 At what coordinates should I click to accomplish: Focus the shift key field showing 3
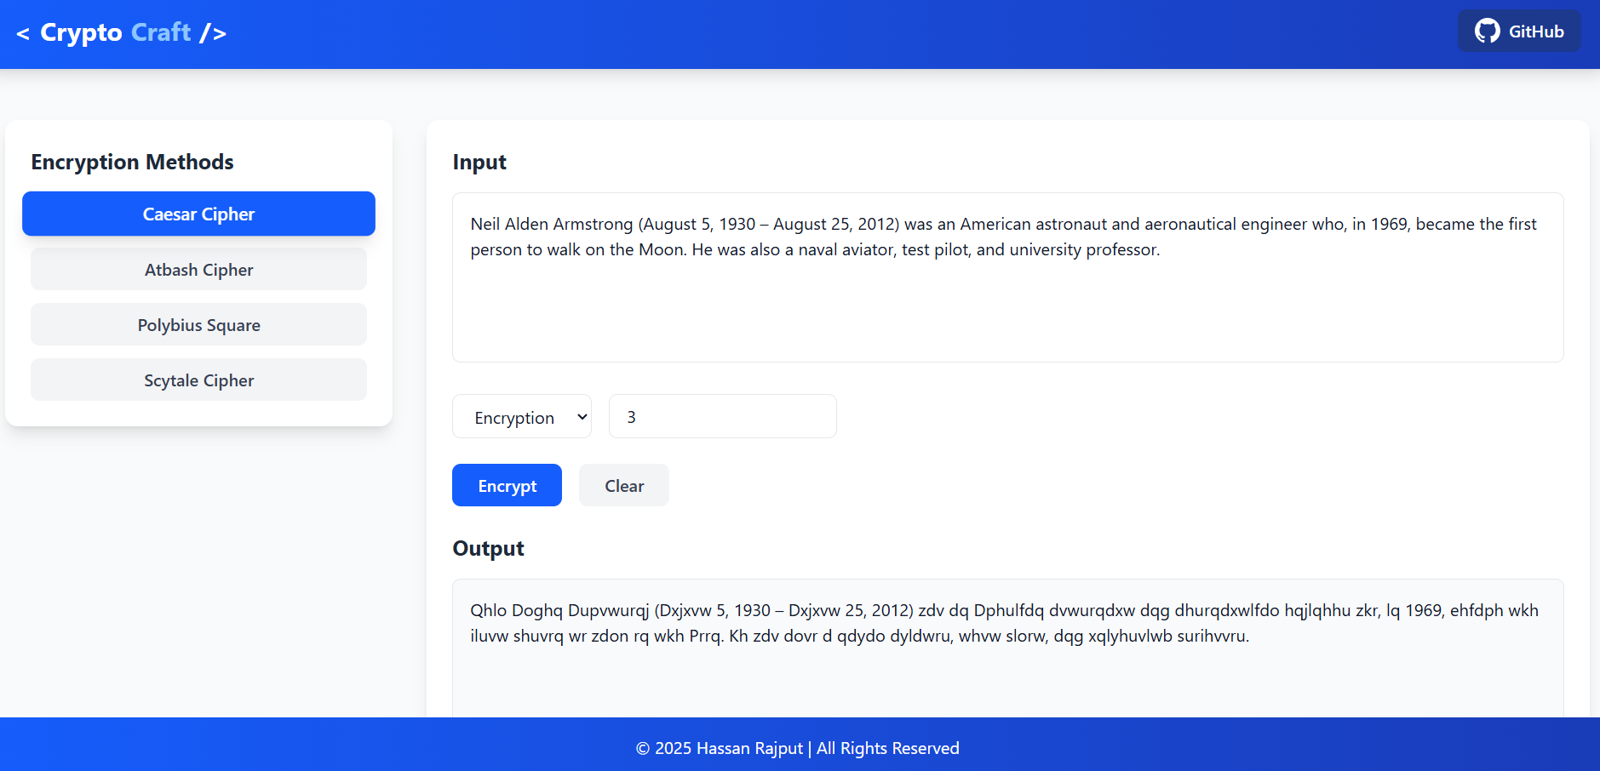[722, 417]
